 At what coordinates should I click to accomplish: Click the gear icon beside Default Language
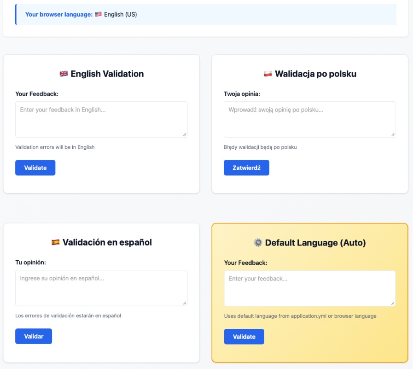point(258,242)
